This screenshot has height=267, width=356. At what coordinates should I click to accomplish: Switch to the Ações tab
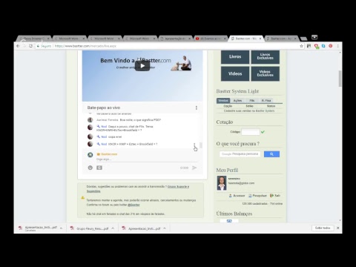coord(237,100)
